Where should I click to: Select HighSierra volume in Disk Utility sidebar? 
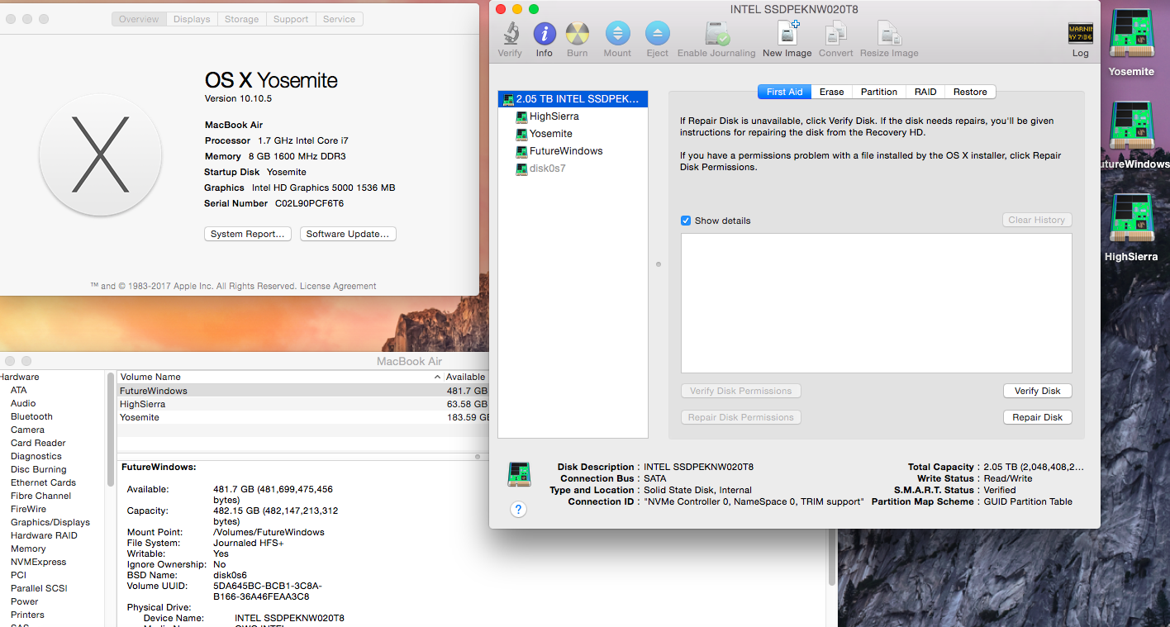coord(554,116)
